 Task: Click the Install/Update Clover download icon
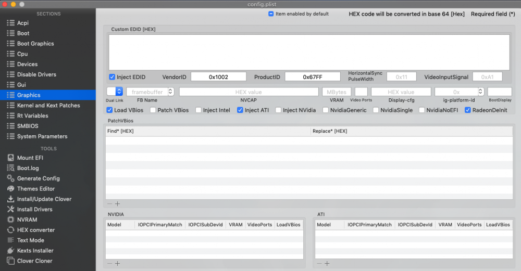[x=10, y=199]
